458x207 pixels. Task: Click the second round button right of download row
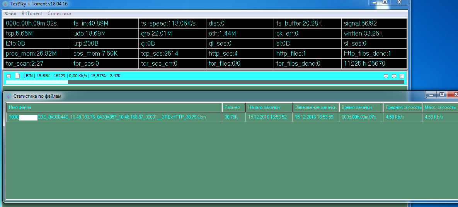(394, 76)
